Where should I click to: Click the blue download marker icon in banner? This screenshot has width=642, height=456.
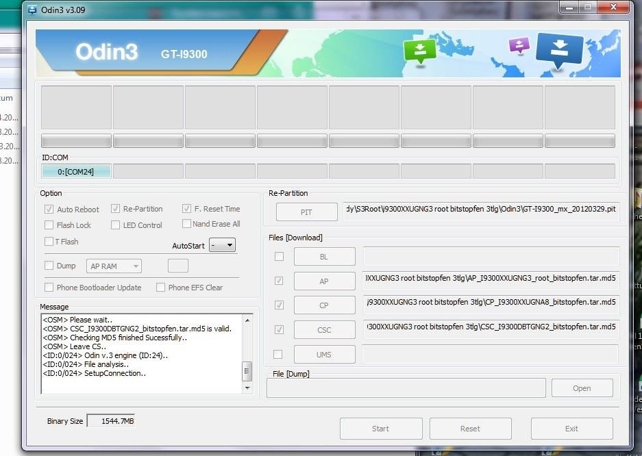(559, 51)
